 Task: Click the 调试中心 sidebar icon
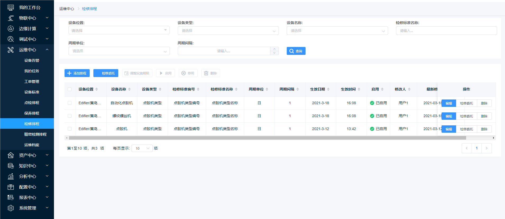click(x=11, y=39)
